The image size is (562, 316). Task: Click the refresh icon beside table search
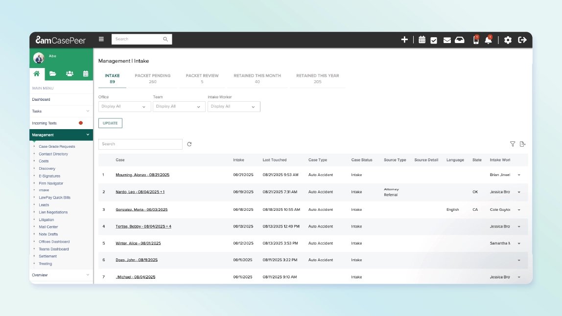click(189, 144)
